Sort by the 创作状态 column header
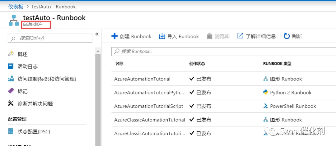The height and width of the screenshot is (146, 336). [197, 64]
